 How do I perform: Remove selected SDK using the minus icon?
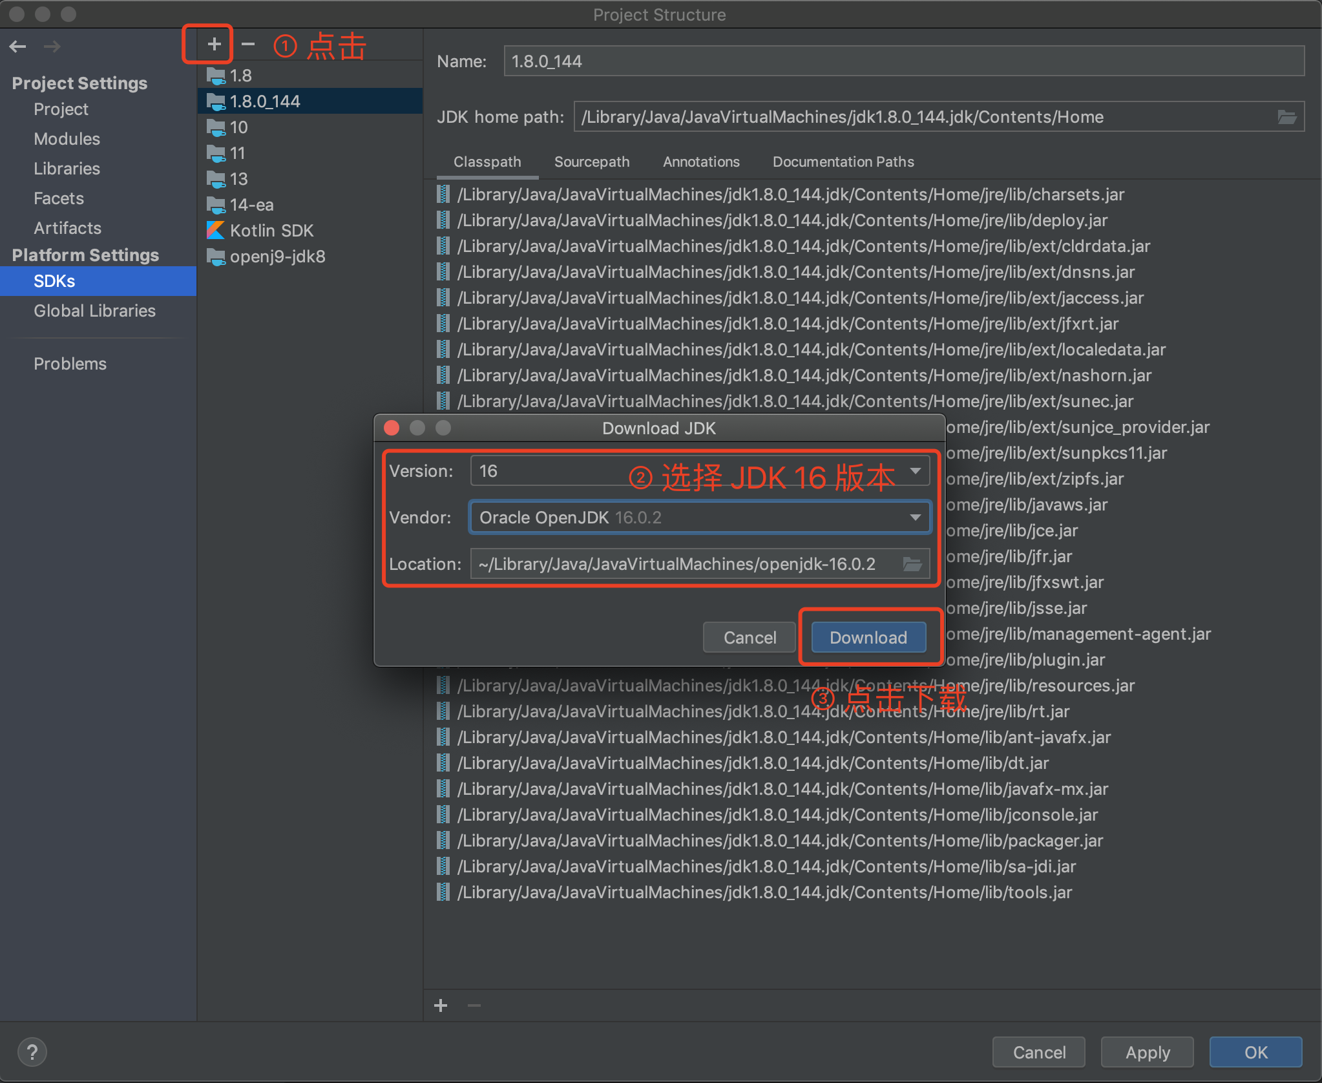(248, 43)
